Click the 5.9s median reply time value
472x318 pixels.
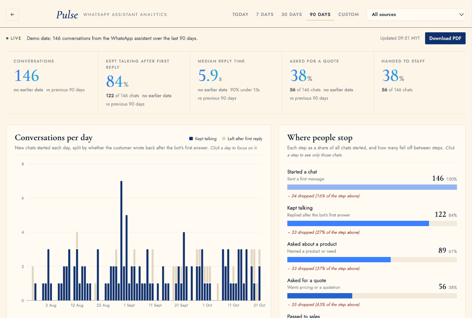pyautogui.click(x=210, y=76)
